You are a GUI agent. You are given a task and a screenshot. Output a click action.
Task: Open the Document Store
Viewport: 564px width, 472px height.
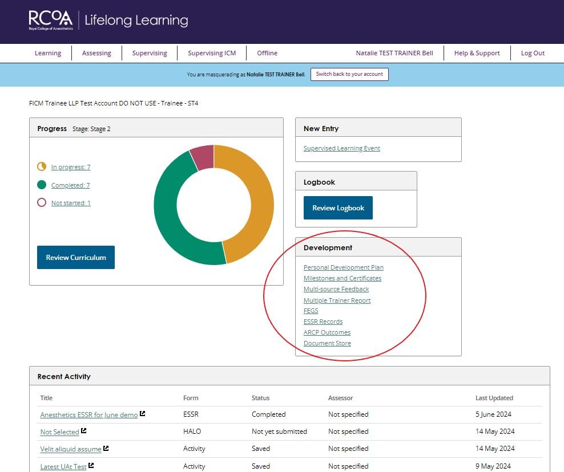point(327,343)
